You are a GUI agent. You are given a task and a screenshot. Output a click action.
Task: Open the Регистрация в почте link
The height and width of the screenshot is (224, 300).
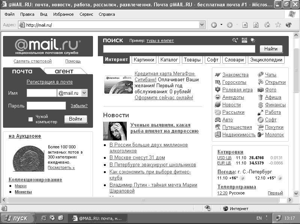coord(49,82)
